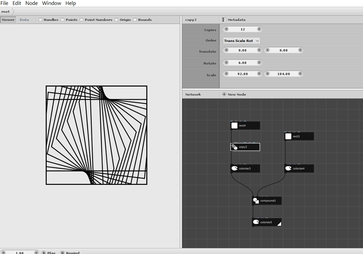Select the rect4 node icon
Screen dimensions: 363x254
(x=234, y=125)
